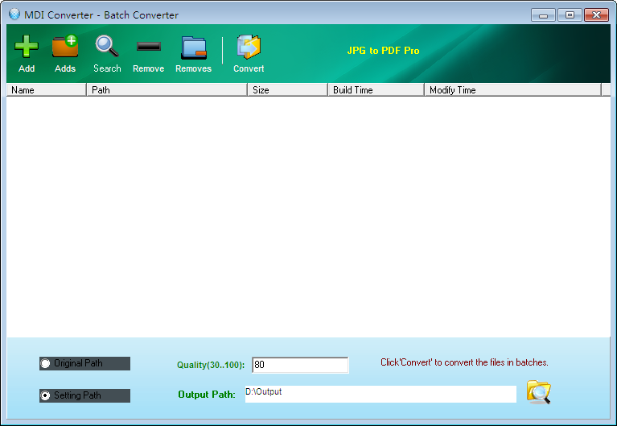The image size is (617, 426).
Task: Click the Remove minus icon
Action: pos(148,47)
